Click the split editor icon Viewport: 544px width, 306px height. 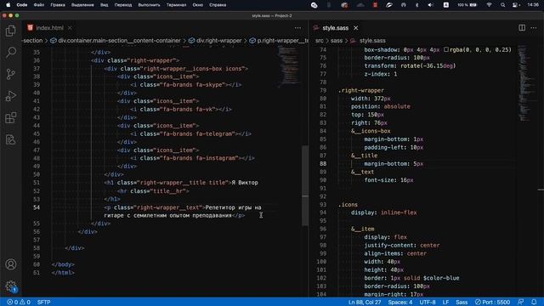click(522, 28)
